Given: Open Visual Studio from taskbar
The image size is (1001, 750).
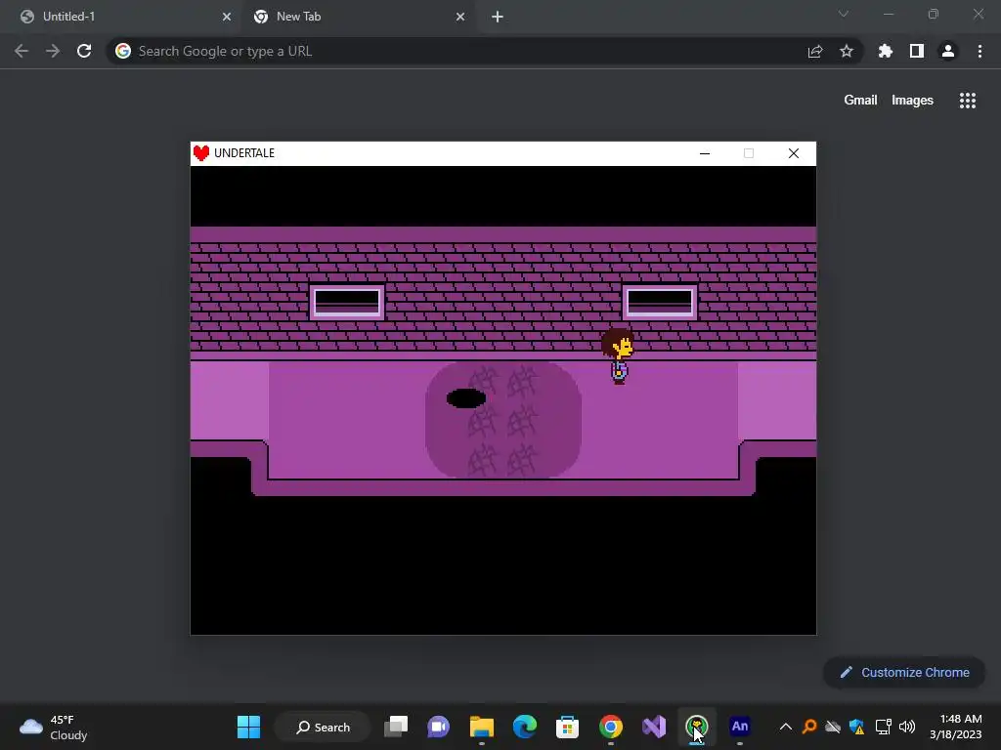Looking at the screenshot, I should coord(654,727).
